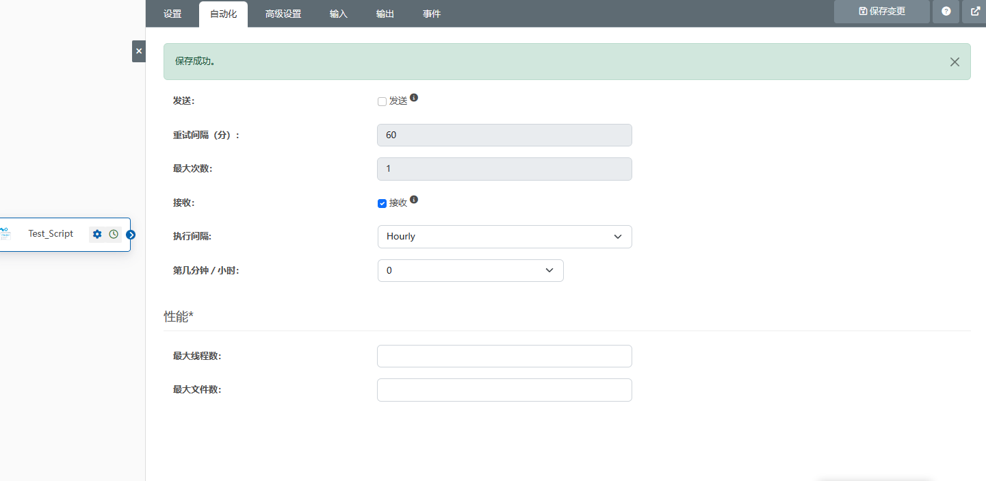The height and width of the screenshot is (481, 986).
Task: Enable the 发送 checkbox
Action: (x=382, y=101)
